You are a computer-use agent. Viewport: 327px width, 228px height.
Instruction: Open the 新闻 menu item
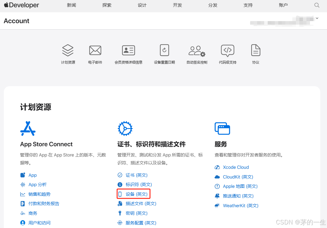coord(71,5)
